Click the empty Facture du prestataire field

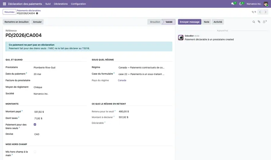60,80
